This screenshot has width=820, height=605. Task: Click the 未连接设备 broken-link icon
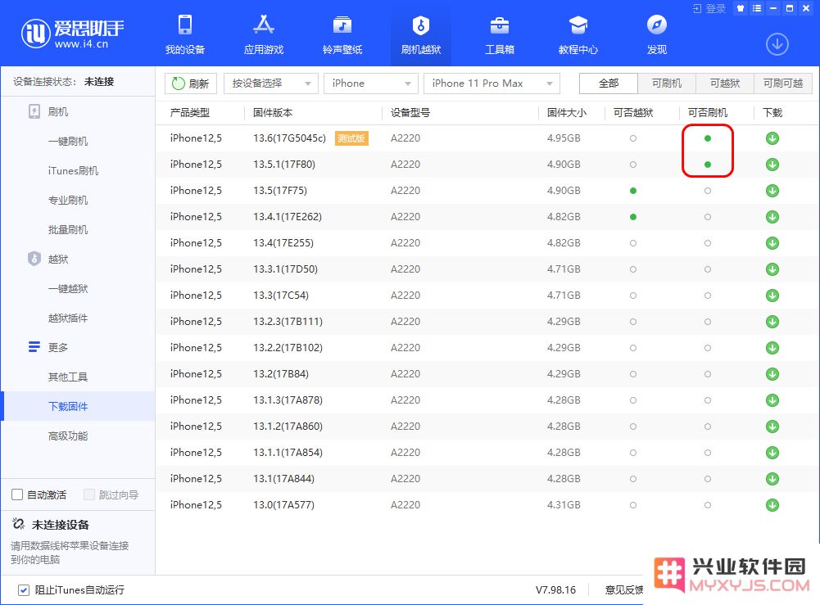point(18,524)
